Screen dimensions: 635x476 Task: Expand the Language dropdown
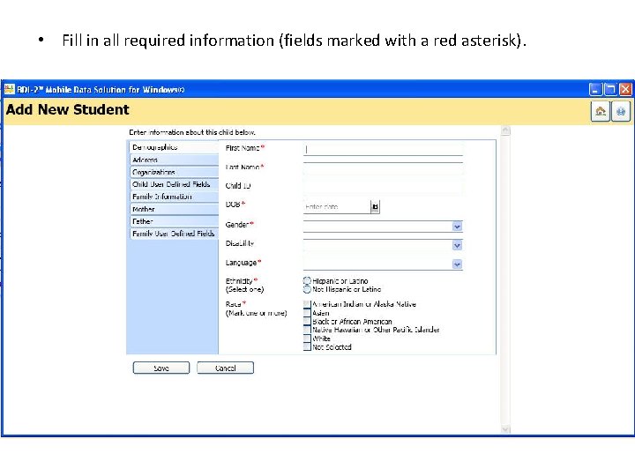(457, 264)
